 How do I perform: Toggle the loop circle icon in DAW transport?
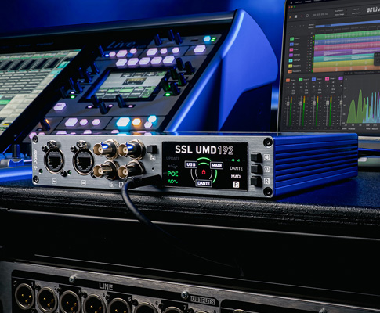pos(307,16)
